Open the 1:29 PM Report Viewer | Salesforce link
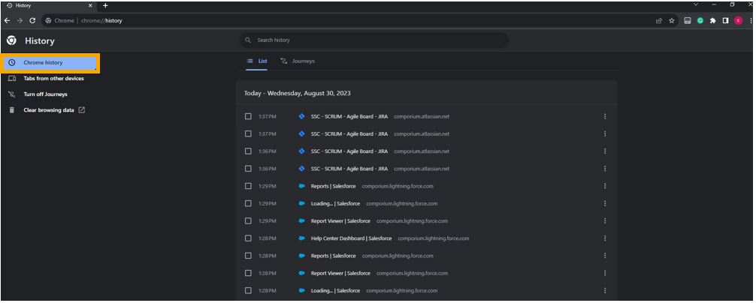 click(x=340, y=220)
